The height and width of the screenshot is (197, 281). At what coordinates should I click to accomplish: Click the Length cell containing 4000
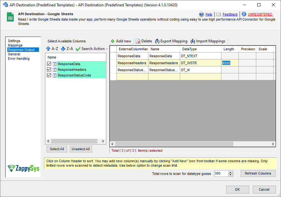coord(230,63)
